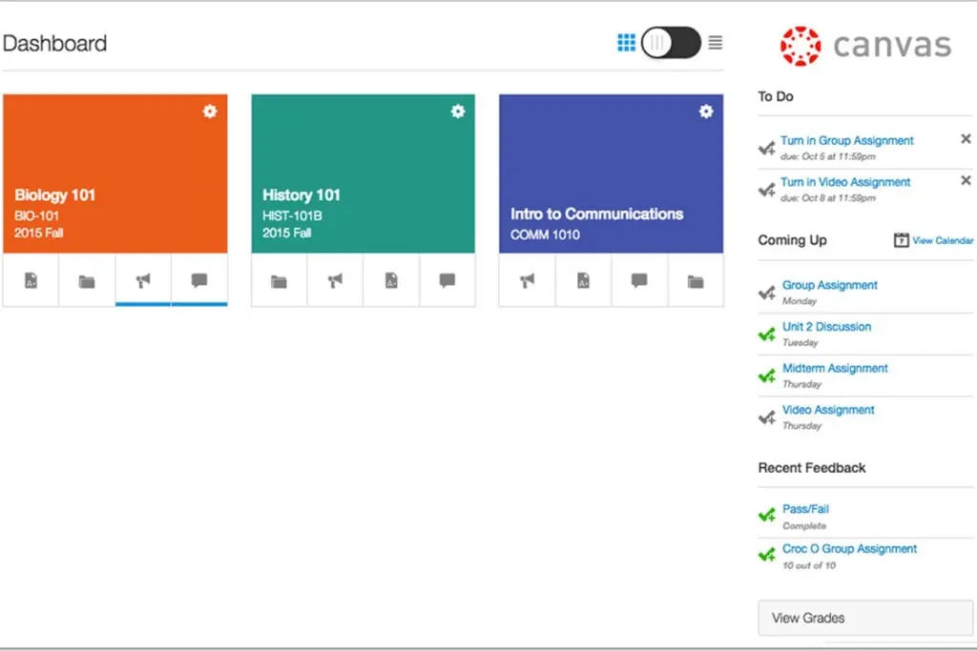Image resolution: width=977 pixels, height=651 pixels.
Task: Open the View Calendar link
Action: click(x=943, y=241)
